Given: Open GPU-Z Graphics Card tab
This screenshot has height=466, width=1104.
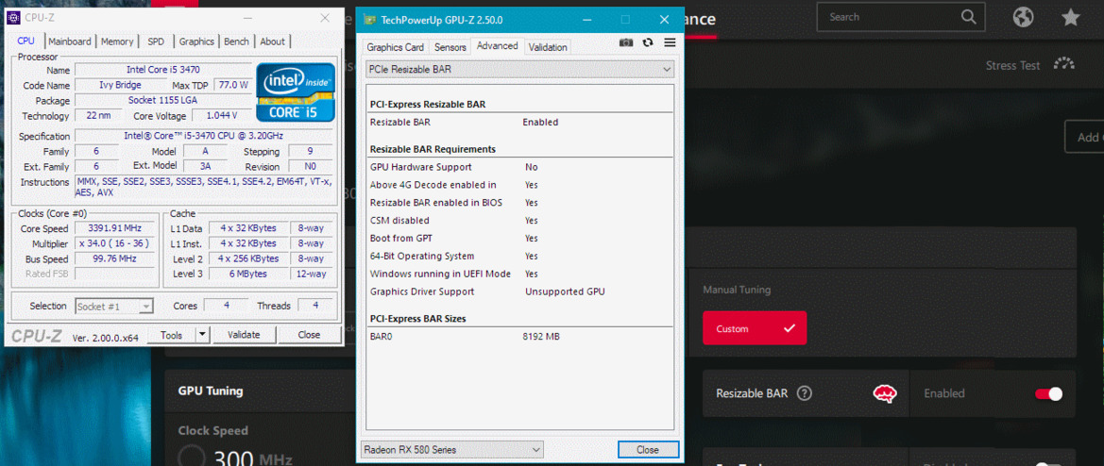Looking at the screenshot, I should tap(395, 47).
